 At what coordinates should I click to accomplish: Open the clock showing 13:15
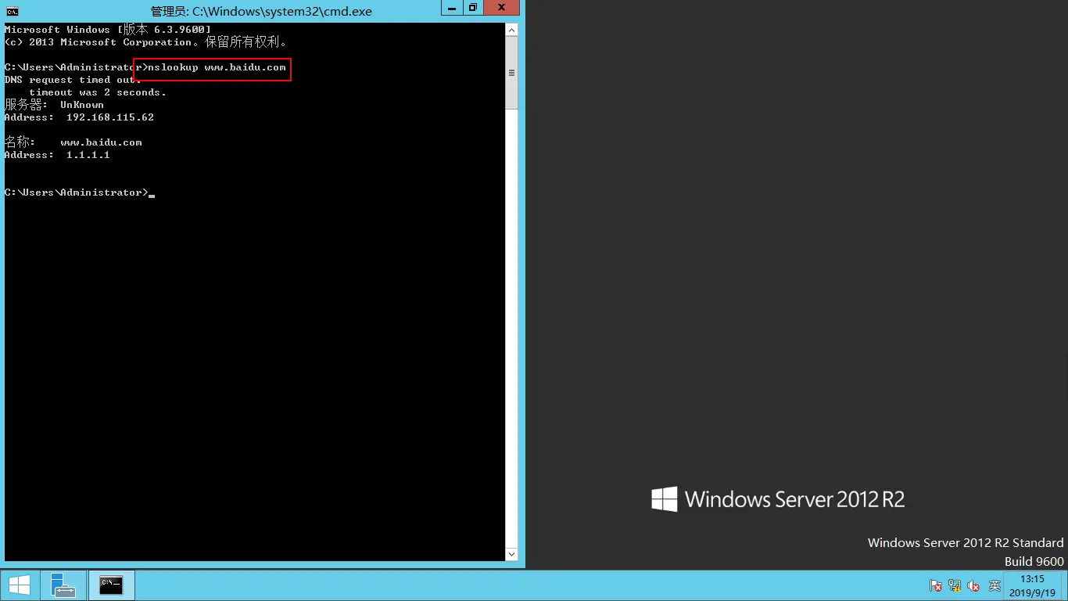(x=1033, y=585)
